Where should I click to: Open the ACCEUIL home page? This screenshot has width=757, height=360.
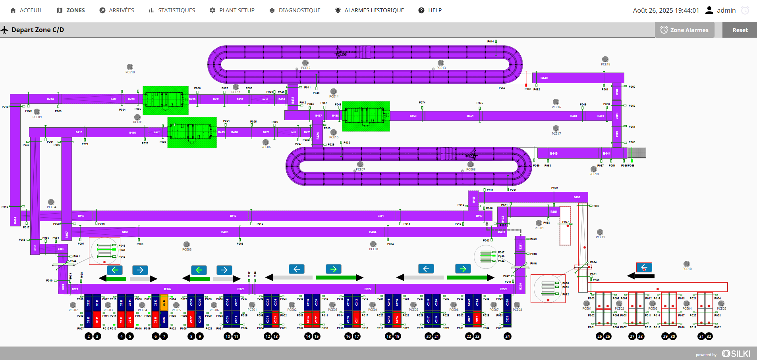point(26,10)
